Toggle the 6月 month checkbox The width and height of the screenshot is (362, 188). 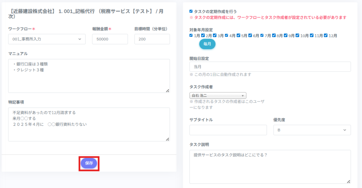(x=250, y=35)
